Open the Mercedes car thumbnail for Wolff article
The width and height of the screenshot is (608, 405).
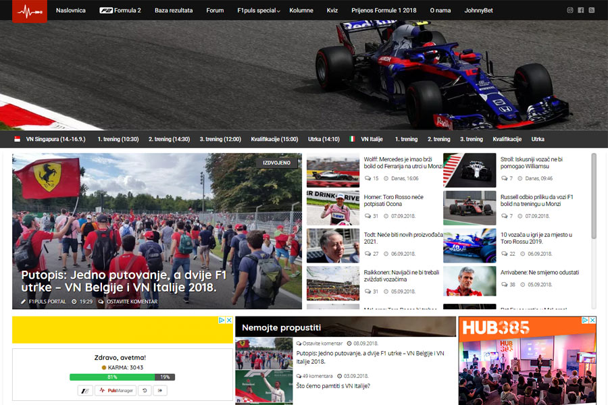(333, 171)
